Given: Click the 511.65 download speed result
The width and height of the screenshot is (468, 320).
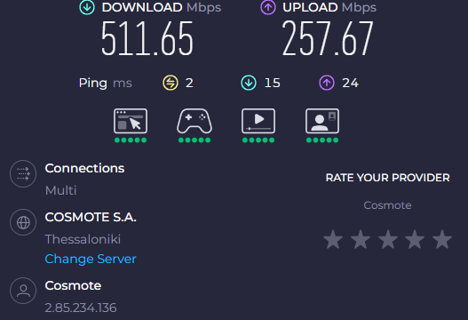Looking at the screenshot, I should 147,38.
